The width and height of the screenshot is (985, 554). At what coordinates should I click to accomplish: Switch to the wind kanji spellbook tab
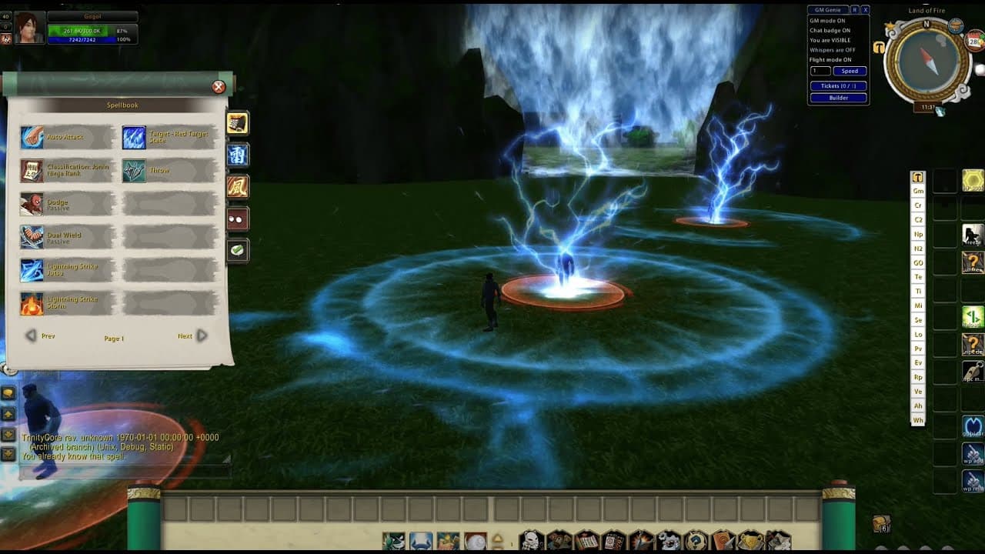pos(238,187)
